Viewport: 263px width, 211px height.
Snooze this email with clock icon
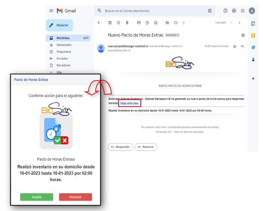coord(147,23)
